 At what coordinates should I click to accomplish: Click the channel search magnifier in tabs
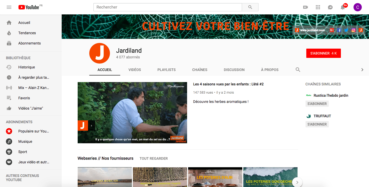[x=298, y=70]
